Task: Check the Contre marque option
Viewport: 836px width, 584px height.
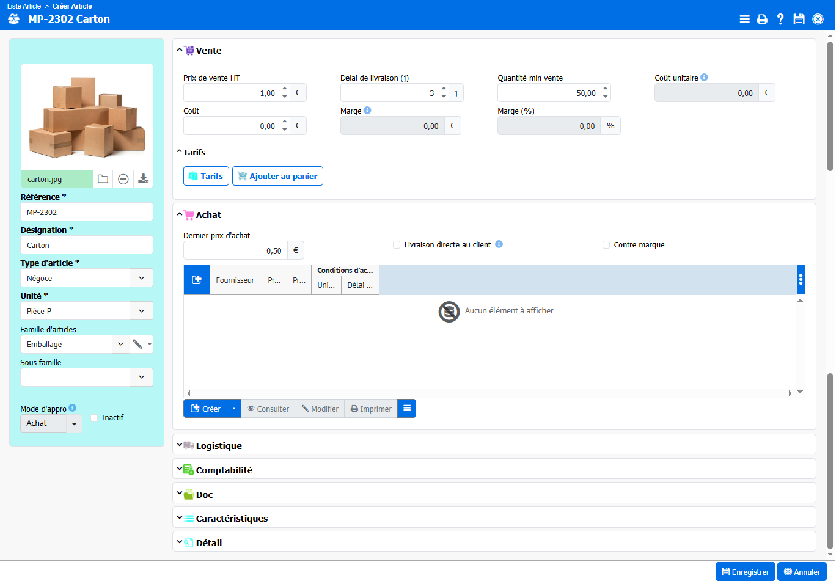Action: coord(606,244)
